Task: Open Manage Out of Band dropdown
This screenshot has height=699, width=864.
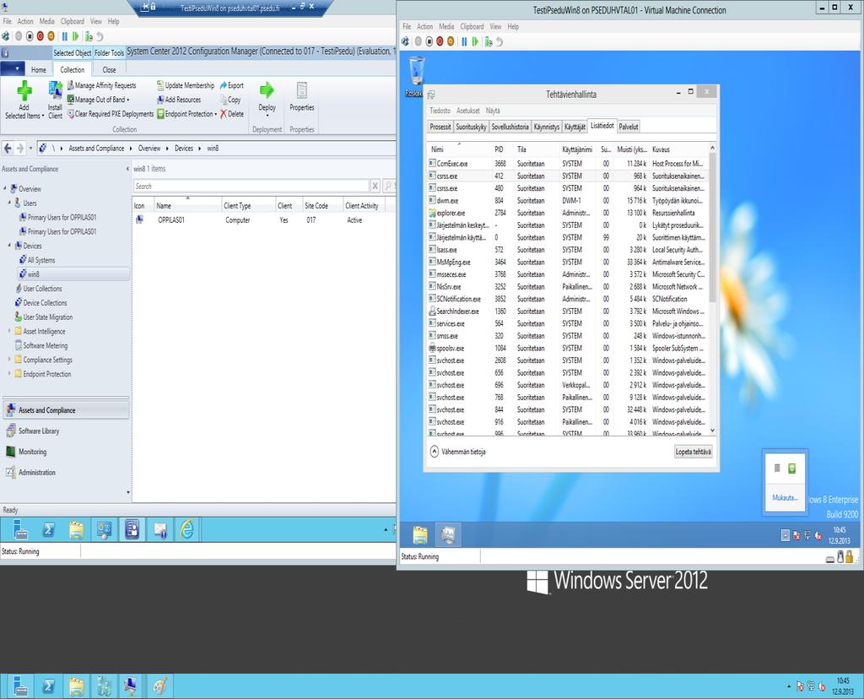Action: click(99, 100)
